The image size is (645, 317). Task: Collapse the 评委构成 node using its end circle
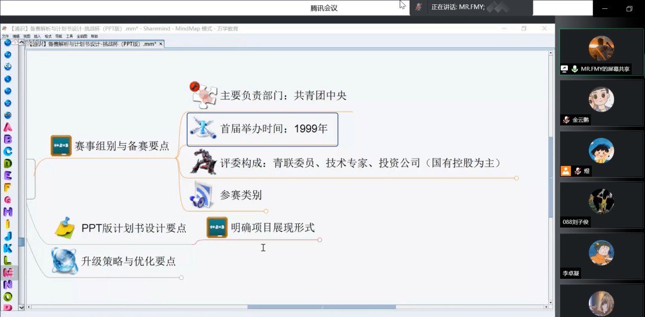coord(517,178)
